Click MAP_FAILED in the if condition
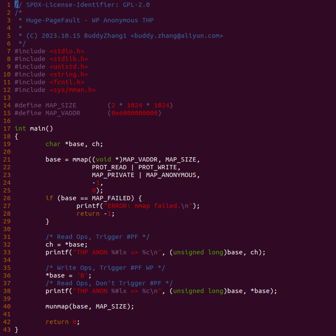This screenshot has width=336, height=336. (111, 198)
